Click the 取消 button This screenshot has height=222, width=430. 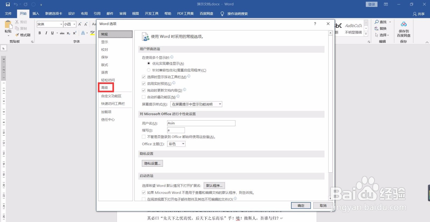click(323, 206)
